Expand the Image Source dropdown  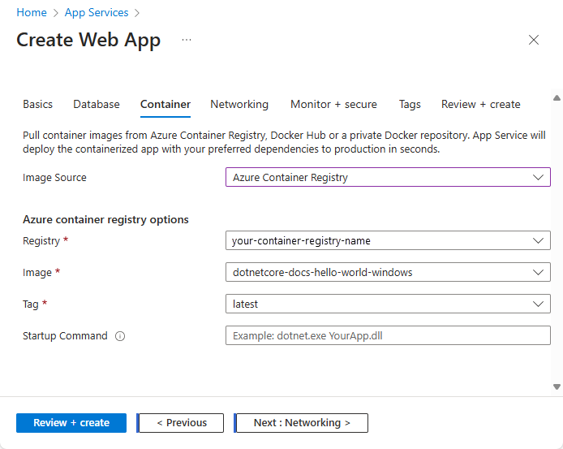click(388, 177)
